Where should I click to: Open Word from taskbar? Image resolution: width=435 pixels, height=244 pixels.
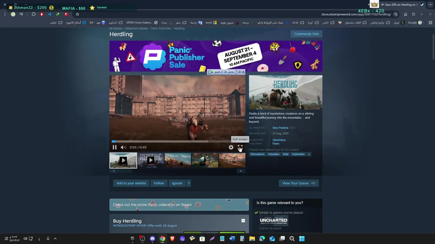point(232,239)
